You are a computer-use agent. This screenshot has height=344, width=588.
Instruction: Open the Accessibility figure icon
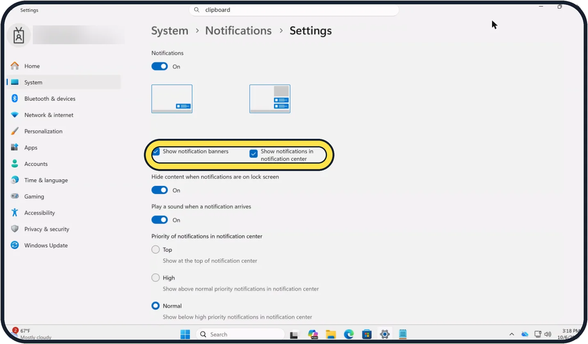pos(15,213)
